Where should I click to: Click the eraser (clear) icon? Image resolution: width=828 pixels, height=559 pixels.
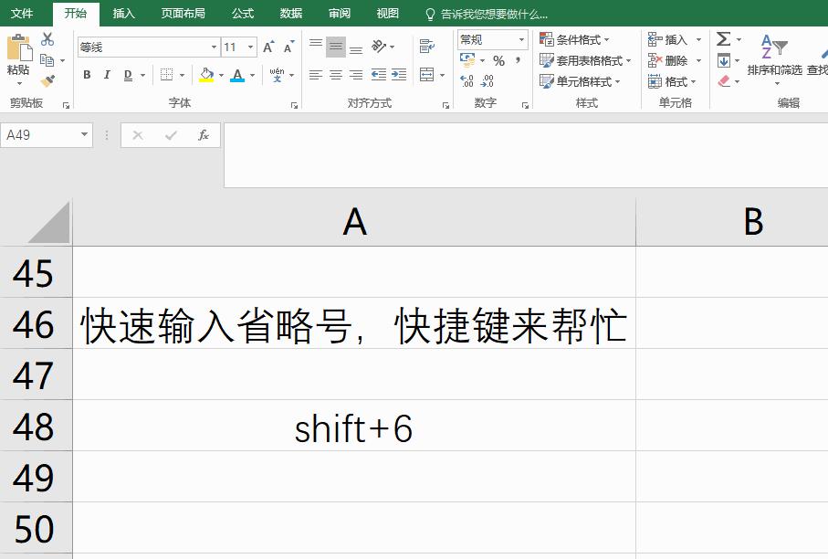(722, 79)
